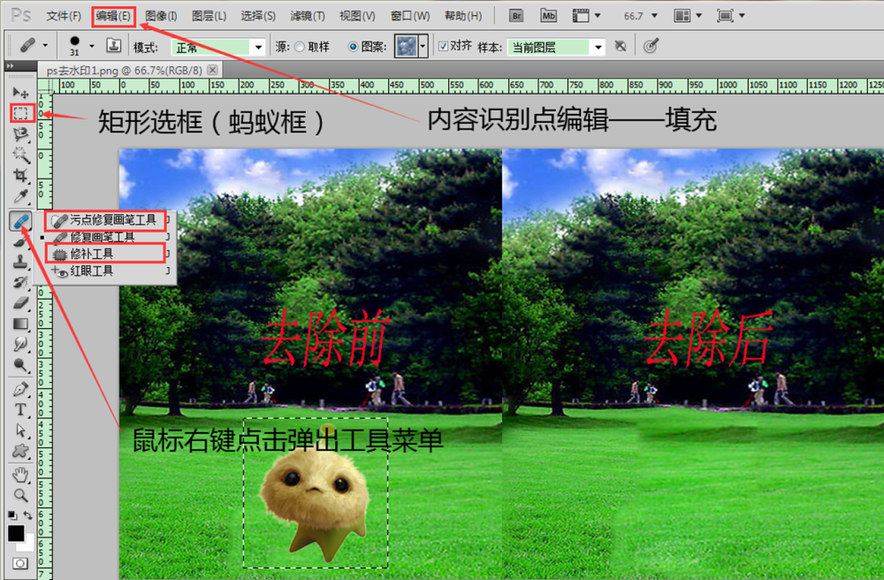Open the 编辑 menu
Viewport: 884px width, 580px height.
(113, 15)
